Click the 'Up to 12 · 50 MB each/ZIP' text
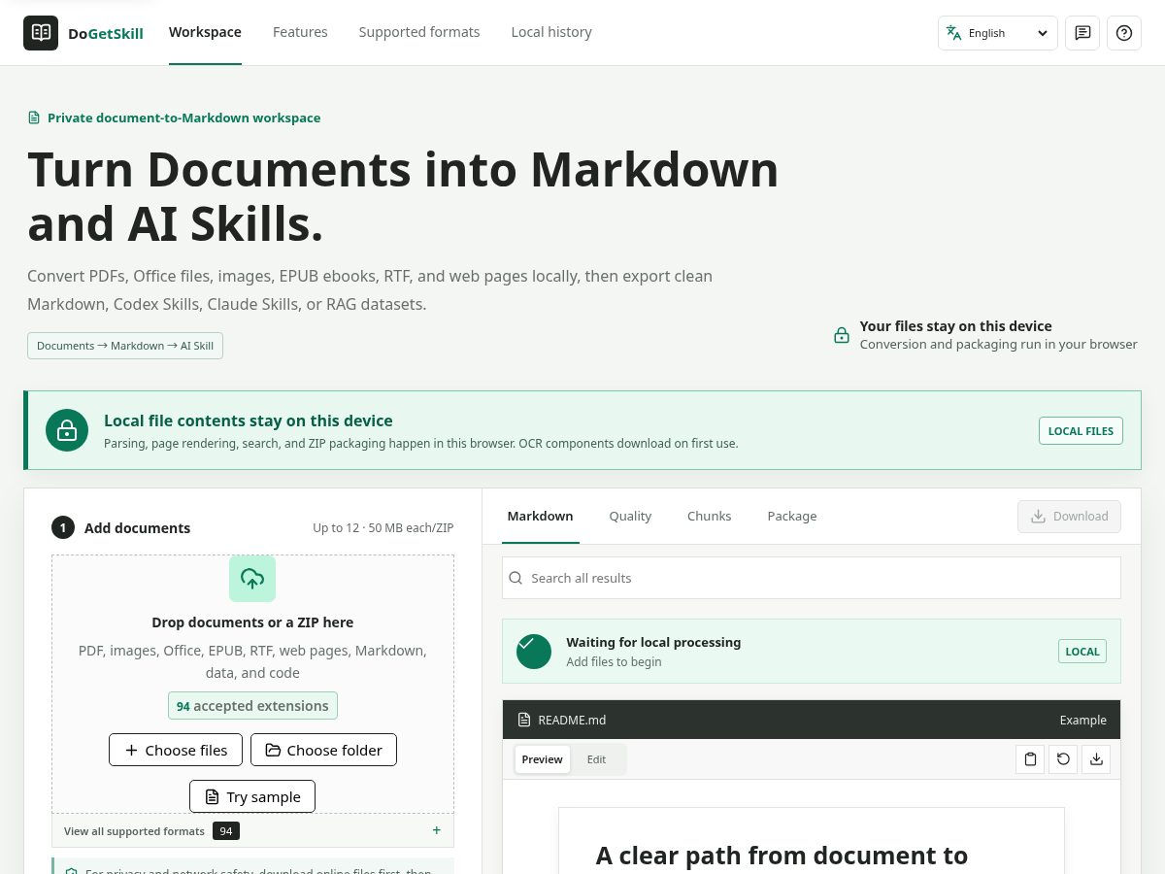 pos(383,528)
